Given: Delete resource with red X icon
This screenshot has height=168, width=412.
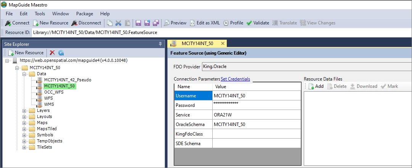Looking at the screenshot, I should (x=52, y=53).
